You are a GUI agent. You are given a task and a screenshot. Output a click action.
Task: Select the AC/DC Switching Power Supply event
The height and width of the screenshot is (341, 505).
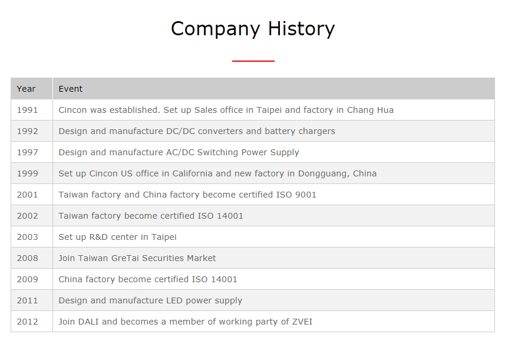point(179,153)
